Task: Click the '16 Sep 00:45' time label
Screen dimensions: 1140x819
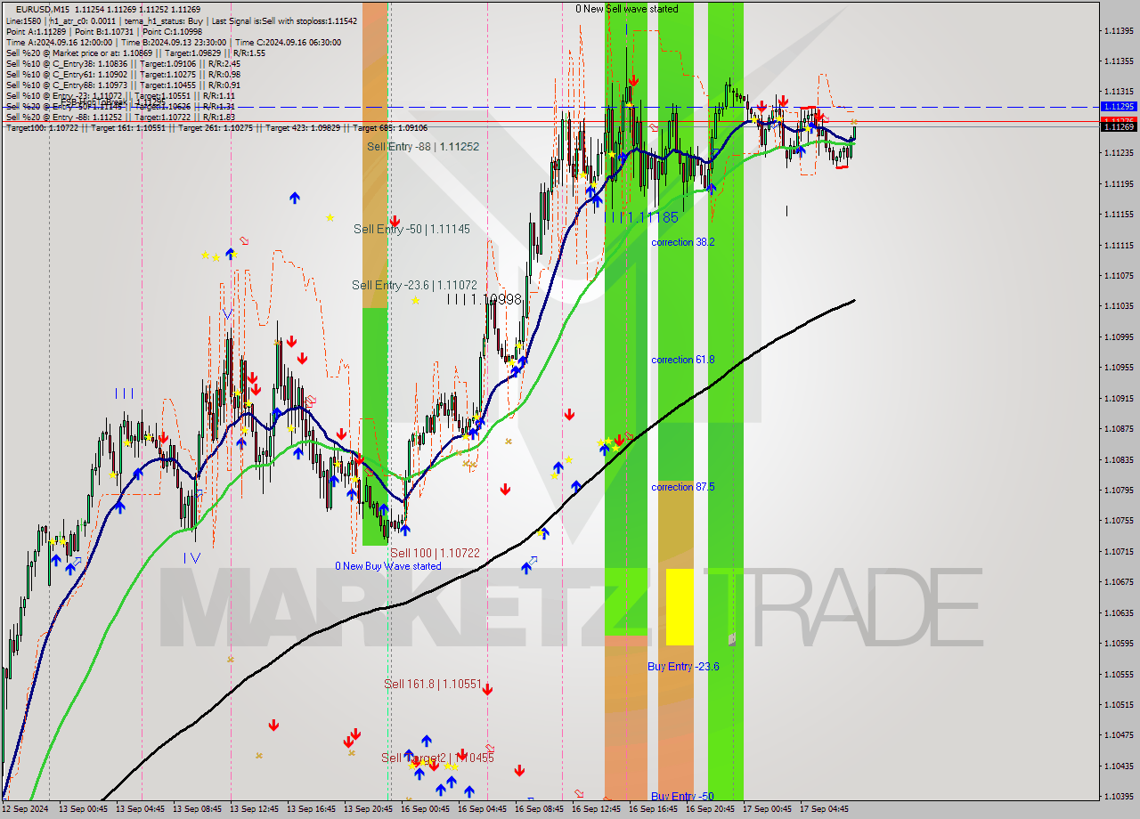Action: coord(424,809)
